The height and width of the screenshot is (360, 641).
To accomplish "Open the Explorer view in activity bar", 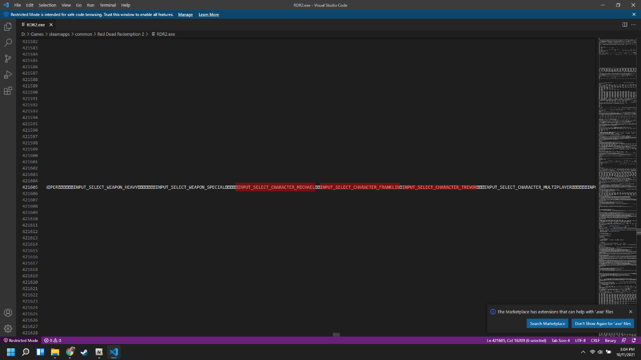I will tap(8, 26).
